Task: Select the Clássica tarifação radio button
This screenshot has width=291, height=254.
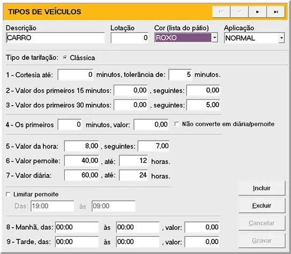Action: 65,57
